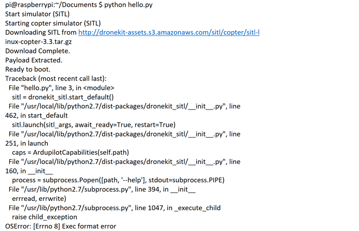Click the 'Downloading SITL from' text
The height and width of the screenshot is (231, 359).
tap(41, 33)
